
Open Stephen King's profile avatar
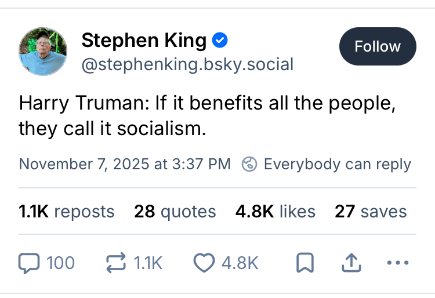[43, 52]
